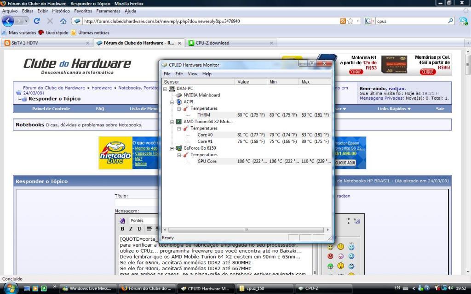The image size is (471, 294).
Task: Click the Hardware Monitor horizontal scrollbar thumb
Action: click(246, 230)
